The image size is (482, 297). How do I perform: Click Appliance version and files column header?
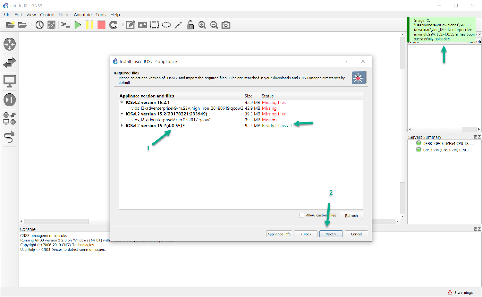[x=181, y=96]
